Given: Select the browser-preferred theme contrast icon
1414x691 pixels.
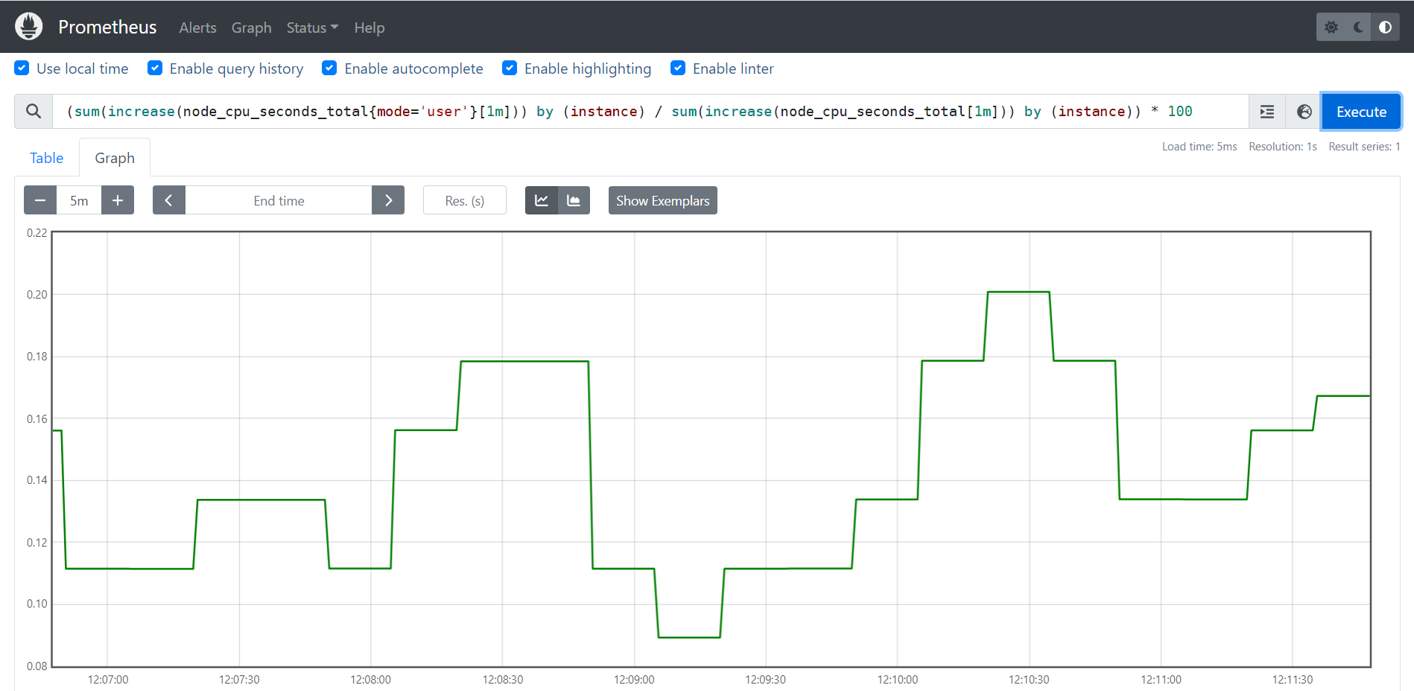Looking at the screenshot, I should point(1385,27).
